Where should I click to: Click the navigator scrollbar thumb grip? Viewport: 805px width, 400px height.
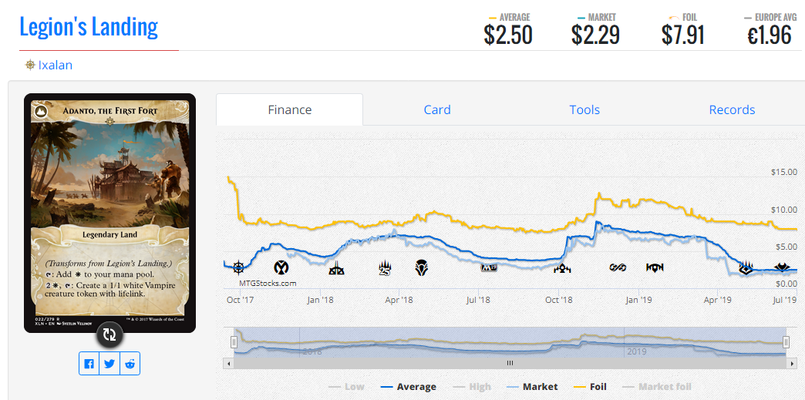coord(510,363)
